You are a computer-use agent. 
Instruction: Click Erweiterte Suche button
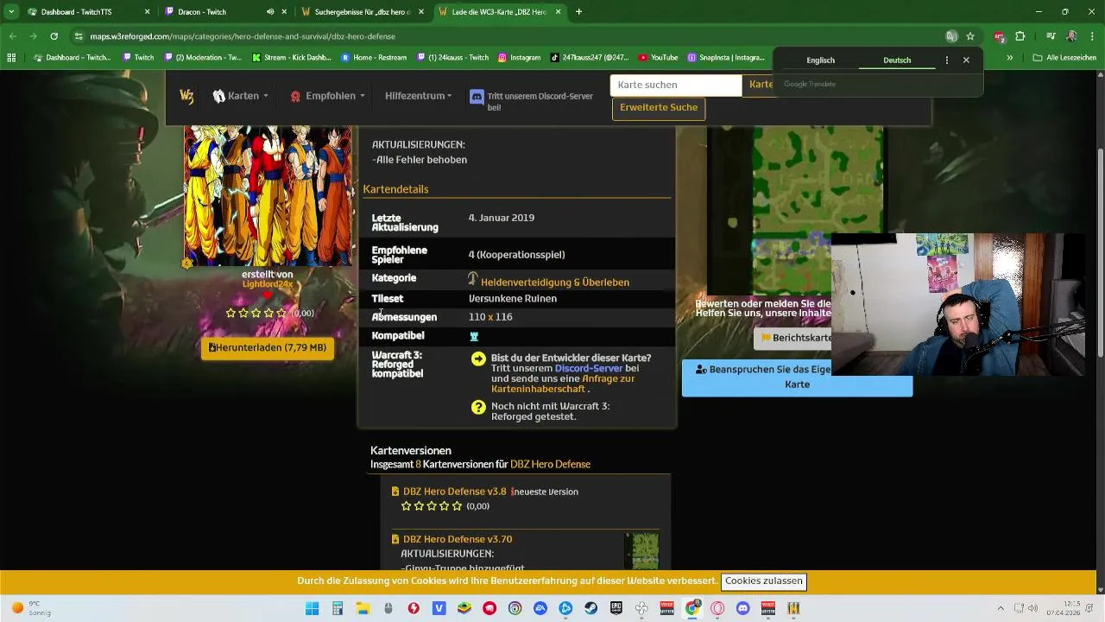pos(659,108)
